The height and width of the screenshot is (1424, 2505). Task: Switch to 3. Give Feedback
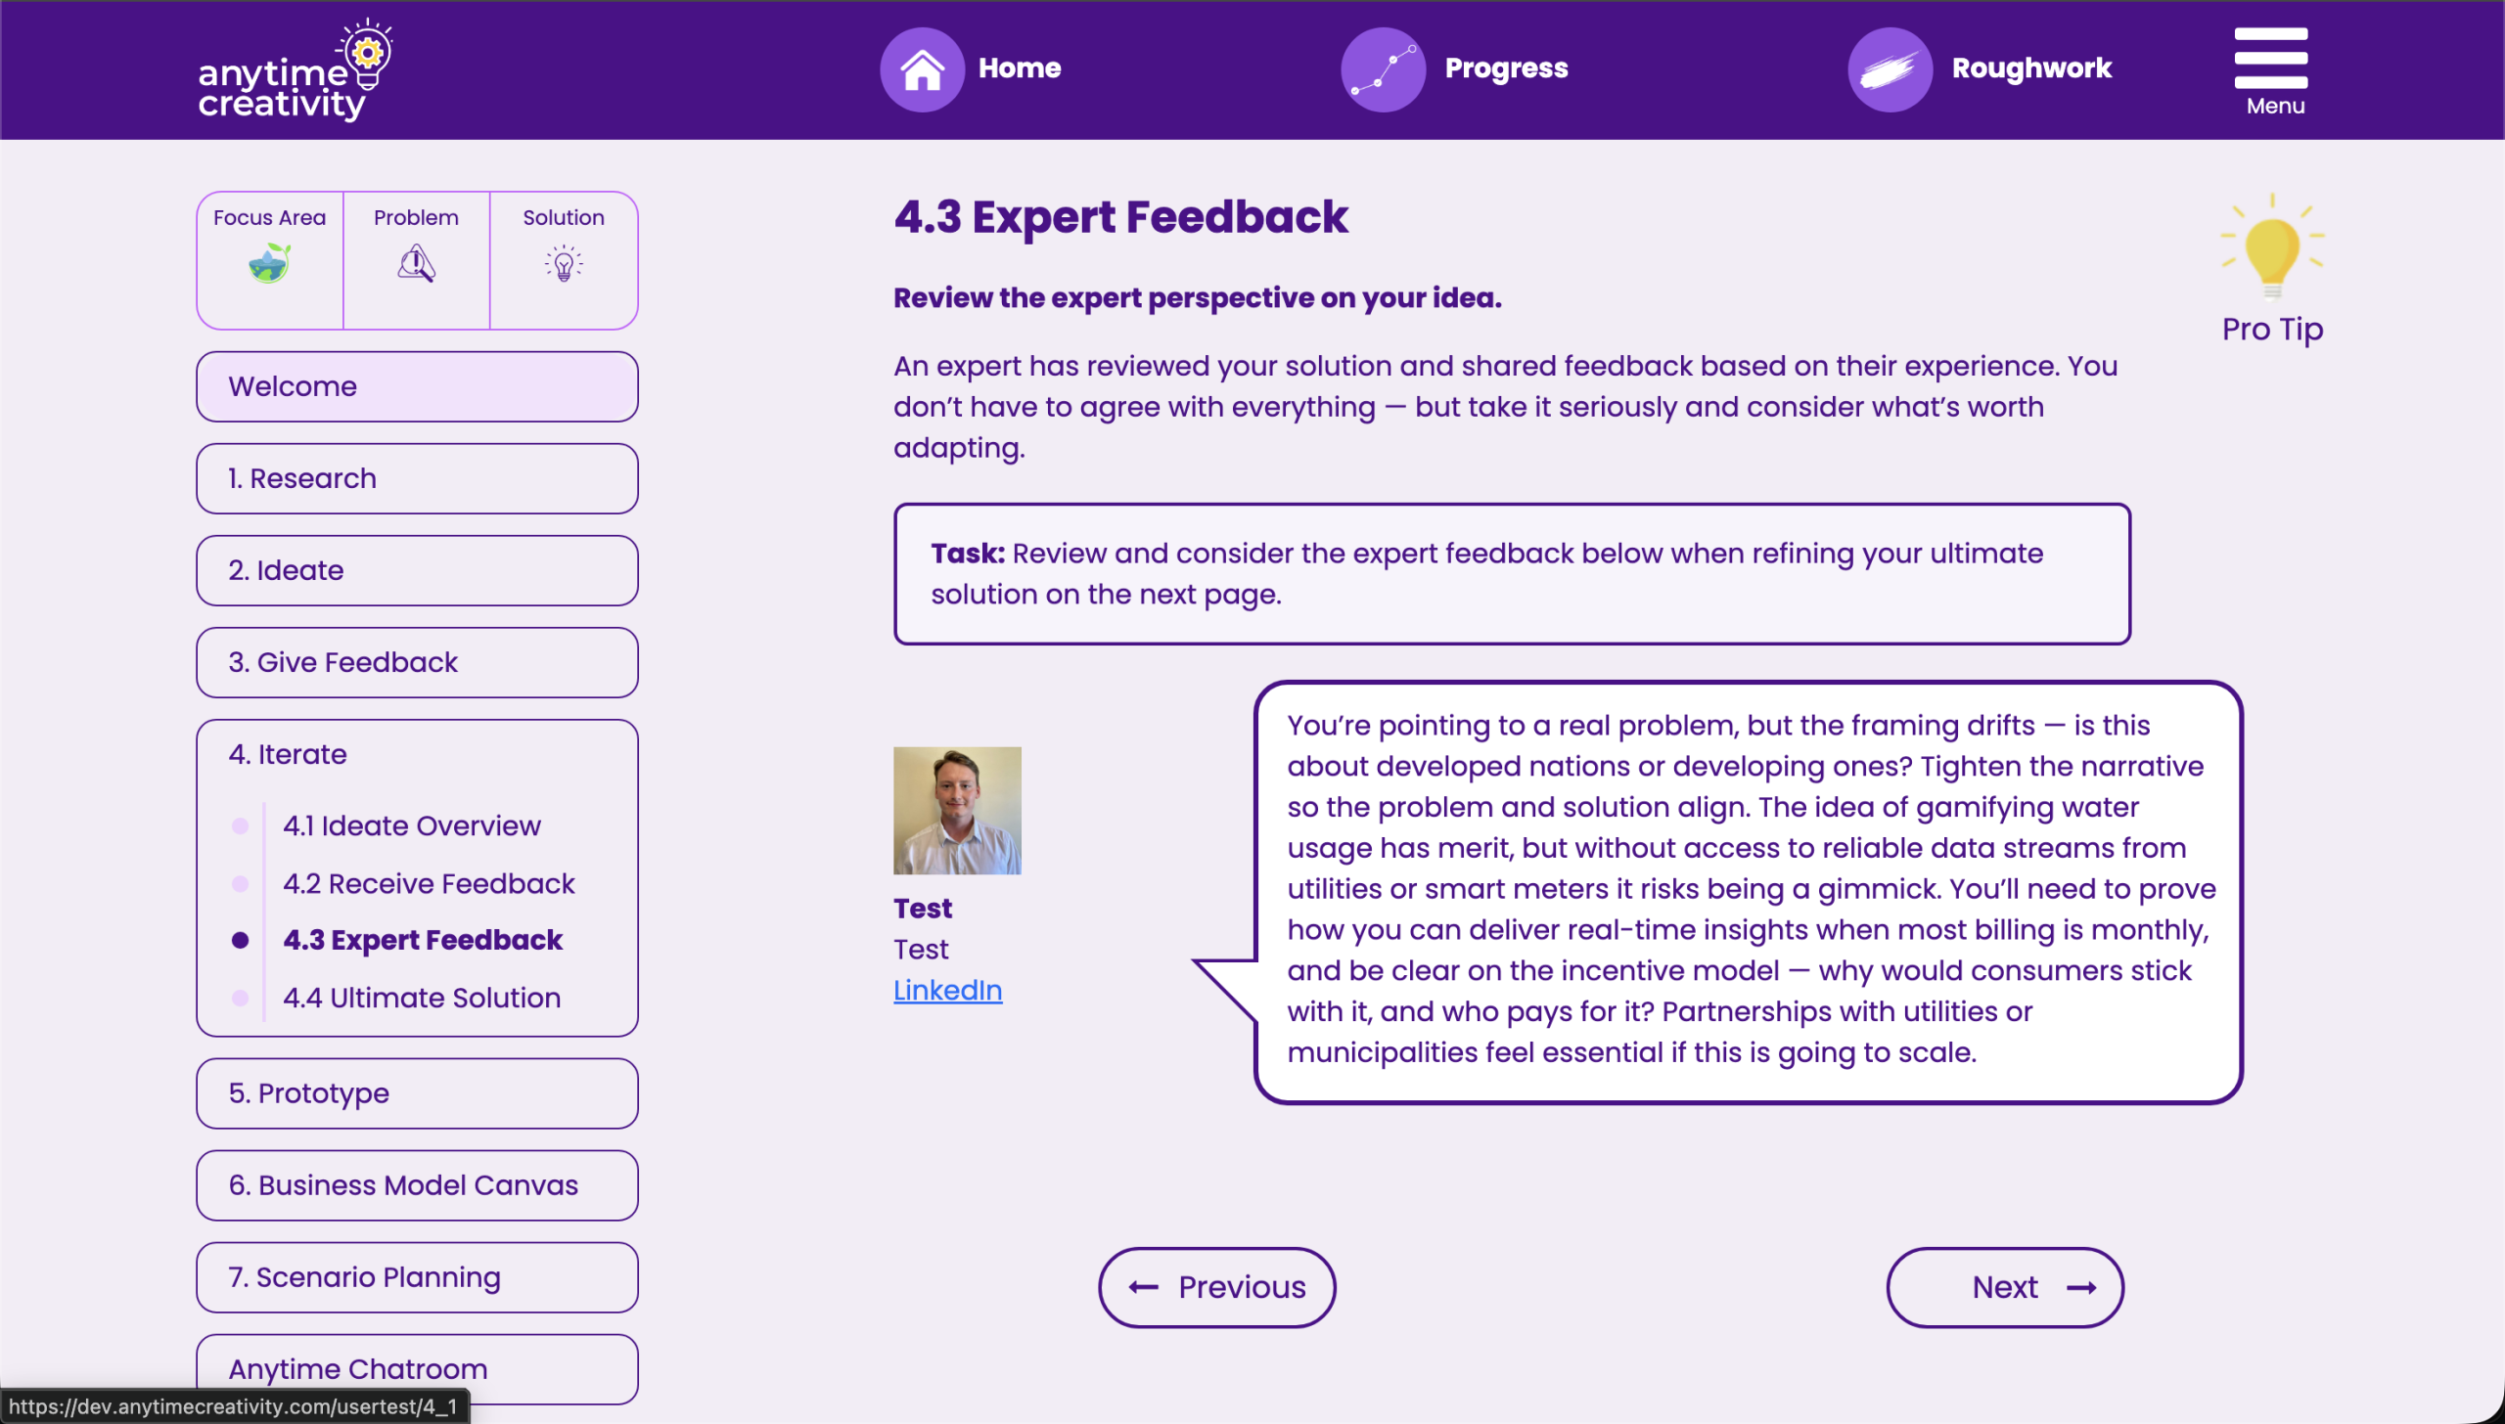coord(417,662)
